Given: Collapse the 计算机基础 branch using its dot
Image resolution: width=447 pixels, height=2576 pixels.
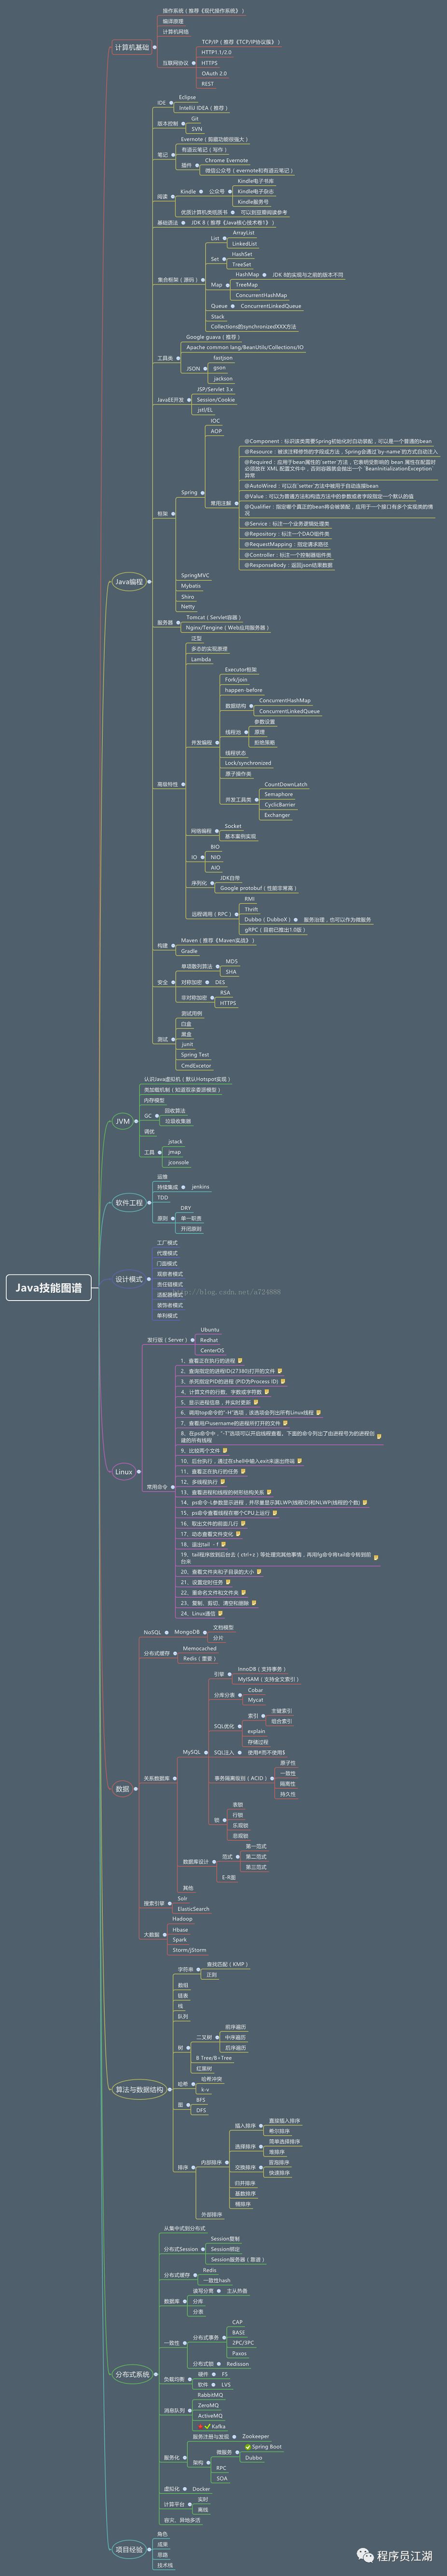Looking at the screenshot, I should tap(154, 47).
